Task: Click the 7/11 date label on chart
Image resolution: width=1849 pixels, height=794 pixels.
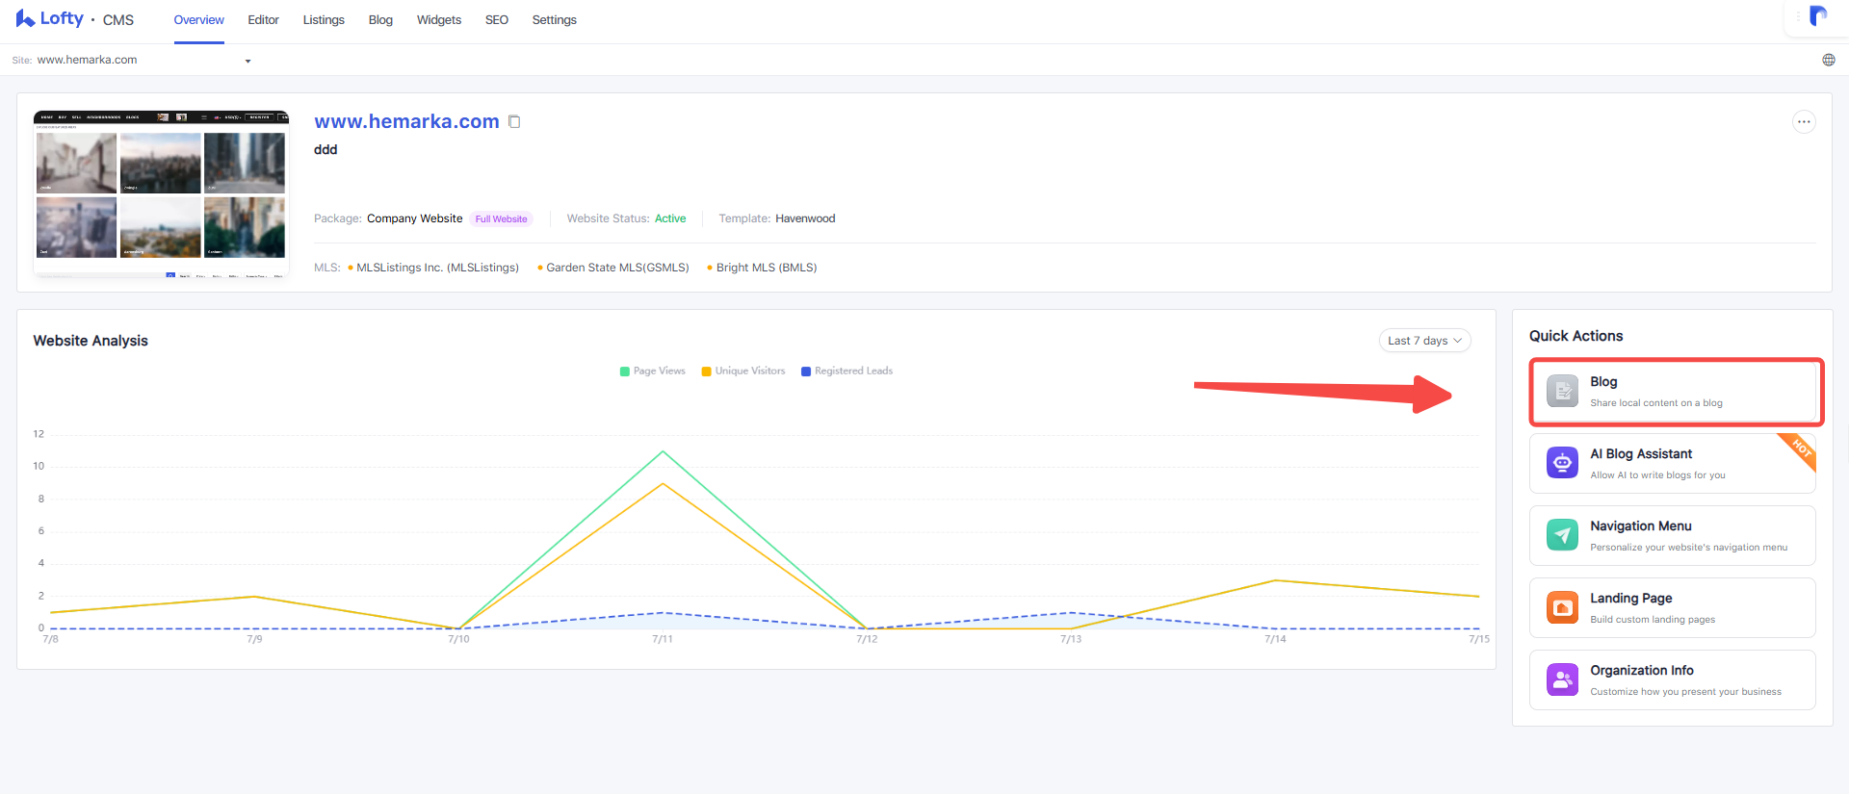Action: [x=663, y=639]
